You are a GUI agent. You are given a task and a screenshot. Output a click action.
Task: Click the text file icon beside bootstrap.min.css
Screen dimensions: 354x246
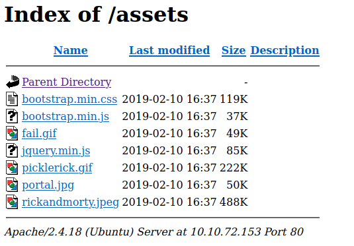tap(12, 99)
